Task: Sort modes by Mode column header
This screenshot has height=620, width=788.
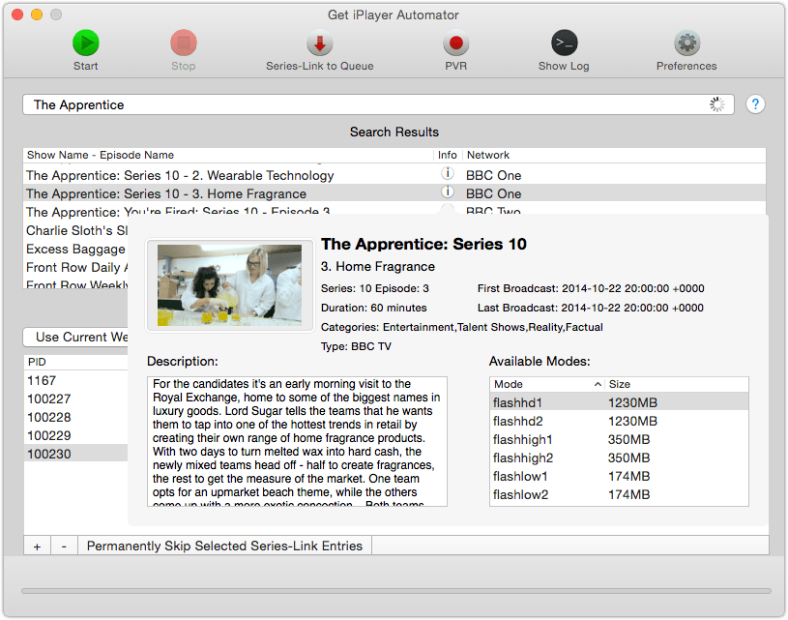Action: [x=547, y=384]
